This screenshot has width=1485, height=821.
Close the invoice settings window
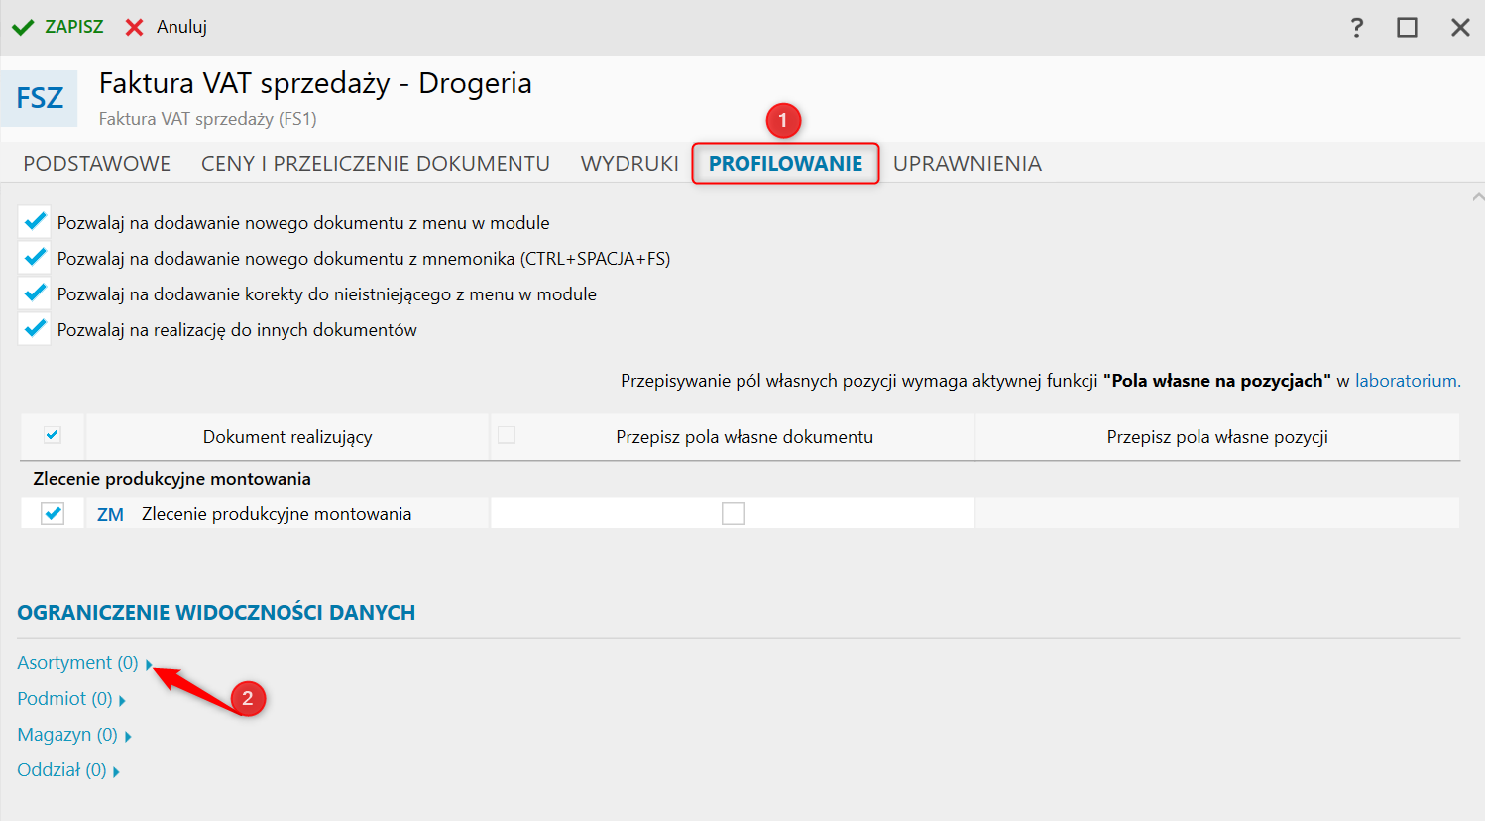click(x=1460, y=27)
